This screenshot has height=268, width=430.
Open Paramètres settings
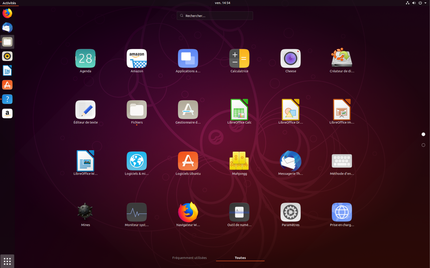(x=291, y=212)
